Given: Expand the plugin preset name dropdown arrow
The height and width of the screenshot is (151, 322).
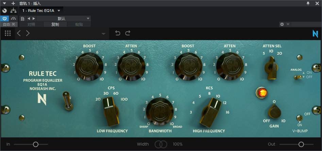Looking at the screenshot, I should pos(103,34).
